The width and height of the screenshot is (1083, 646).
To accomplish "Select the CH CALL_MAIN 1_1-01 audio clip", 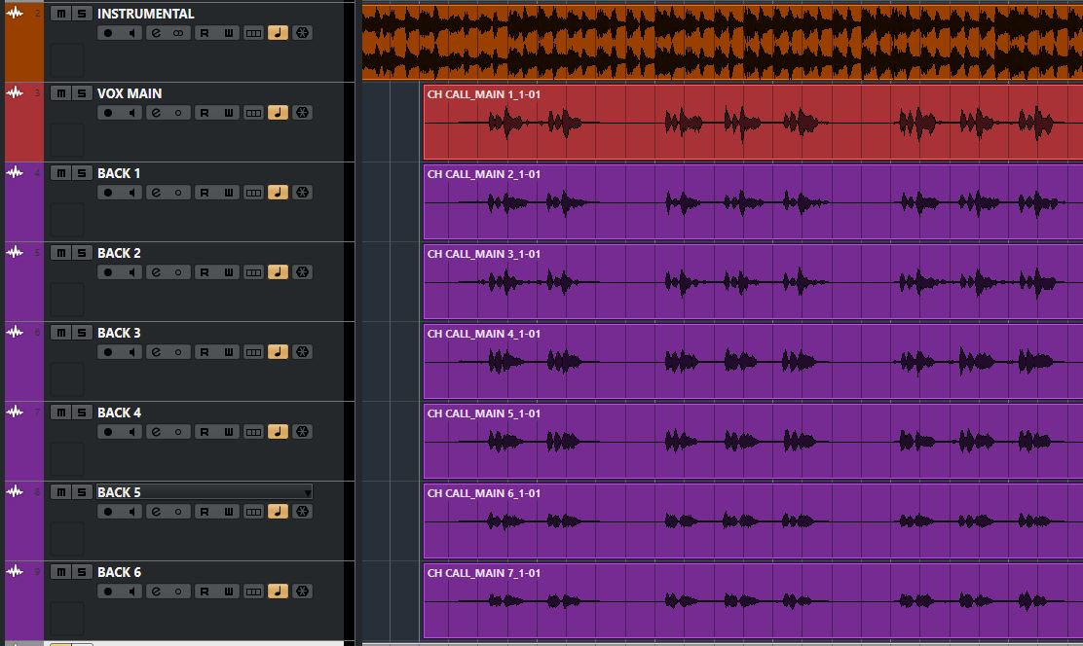I will pos(750,136).
